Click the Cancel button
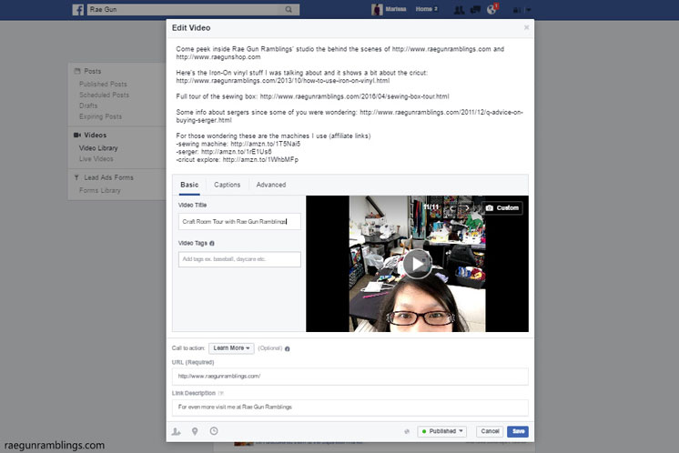Image resolution: width=679 pixels, height=453 pixels. (x=490, y=431)
